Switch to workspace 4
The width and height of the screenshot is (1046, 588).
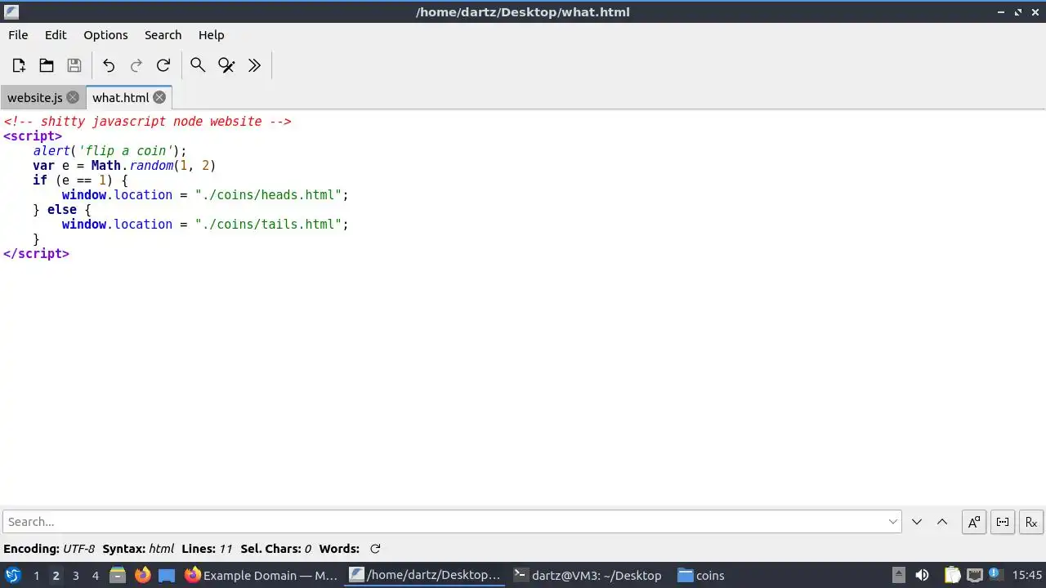(95, 576)
